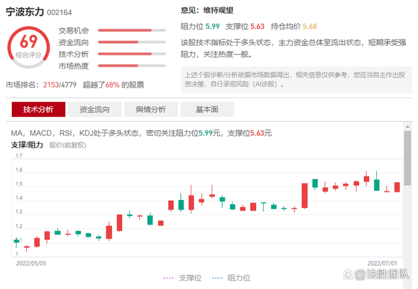Click the scrollbar up arrow
Image resolution: width=418 pixels, height=289 pixels.
(408, 126)
